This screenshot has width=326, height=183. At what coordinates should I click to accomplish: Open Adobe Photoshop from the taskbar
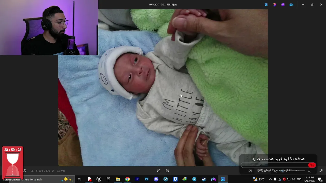tap(146, 179)
